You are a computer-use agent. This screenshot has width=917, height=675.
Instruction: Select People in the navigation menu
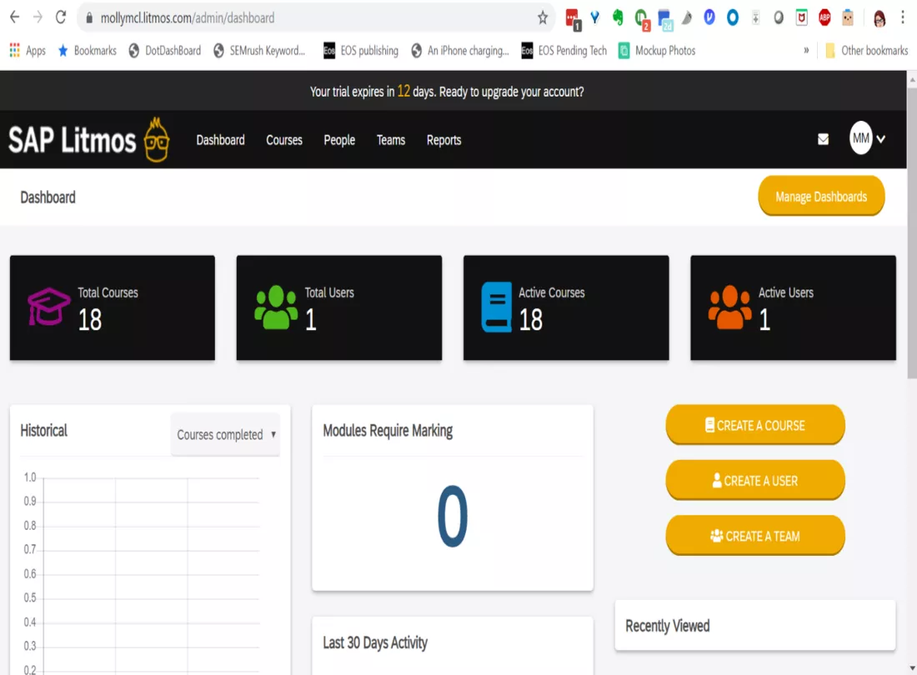click(x=339, y=140)
